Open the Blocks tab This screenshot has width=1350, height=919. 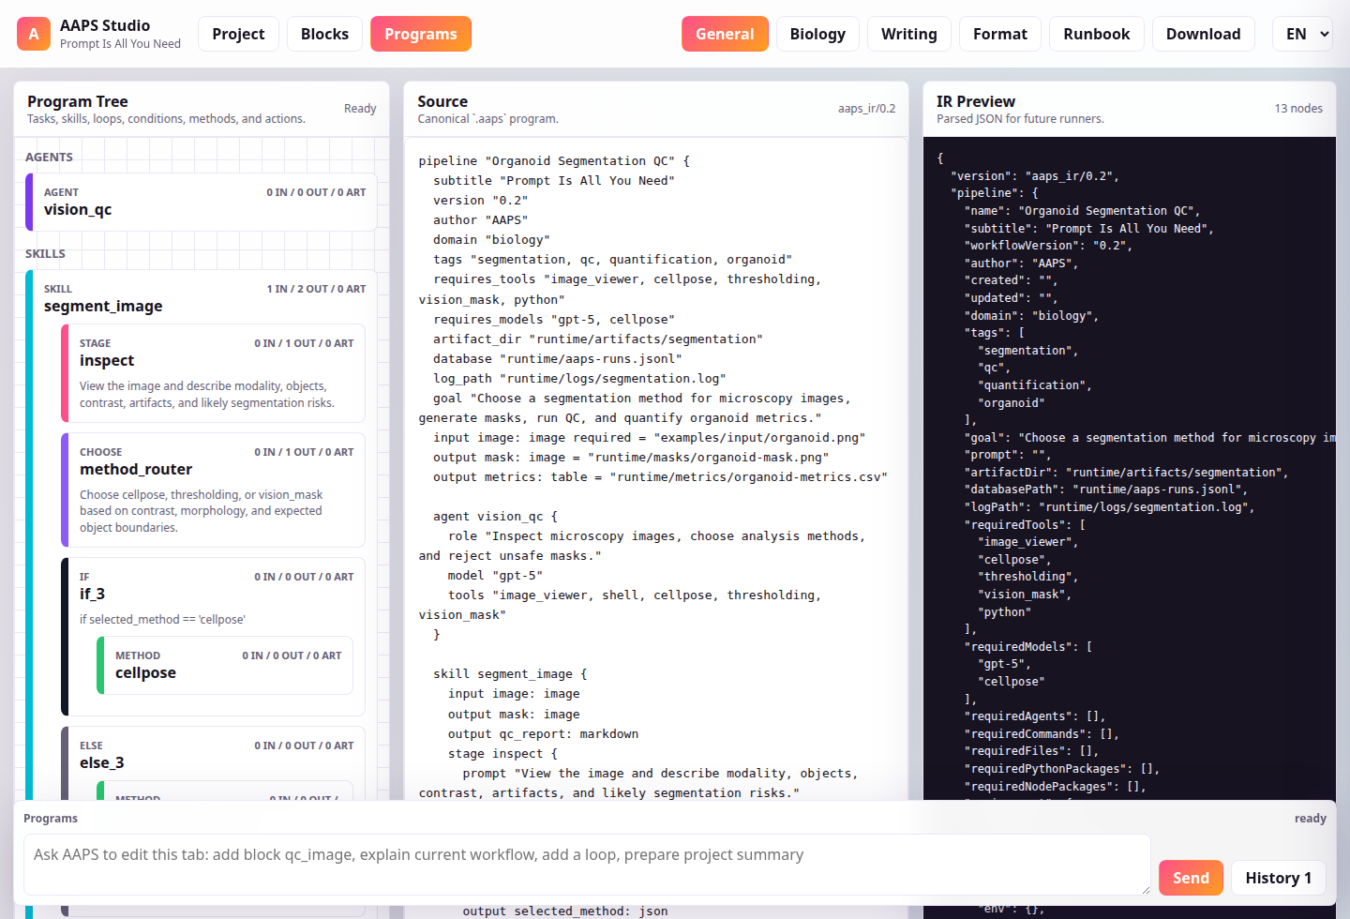pos(324,34)
